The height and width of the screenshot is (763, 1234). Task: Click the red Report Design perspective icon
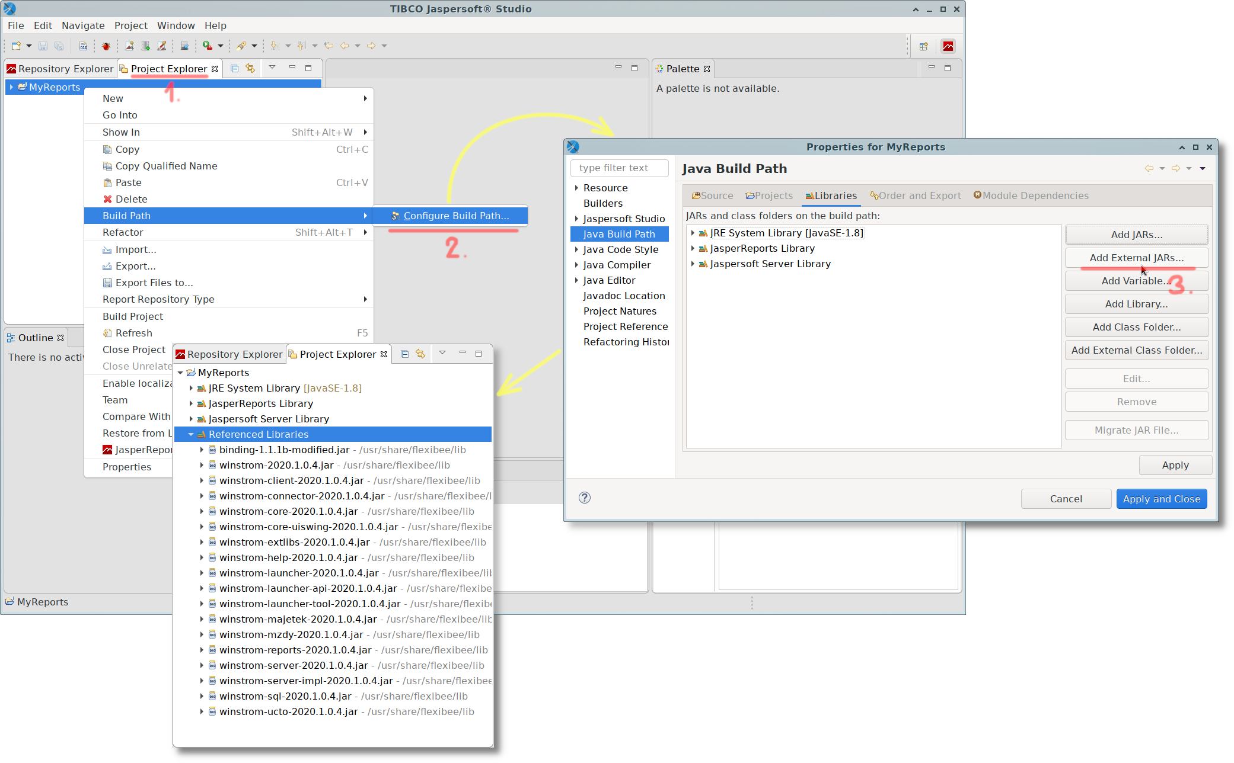(948, 46)
